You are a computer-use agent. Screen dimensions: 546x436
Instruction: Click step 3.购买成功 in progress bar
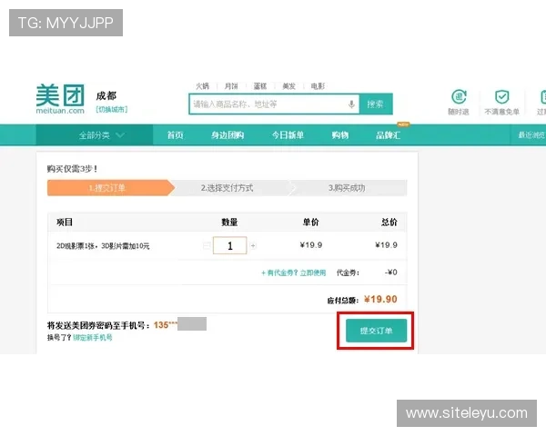tap(348, 188)
